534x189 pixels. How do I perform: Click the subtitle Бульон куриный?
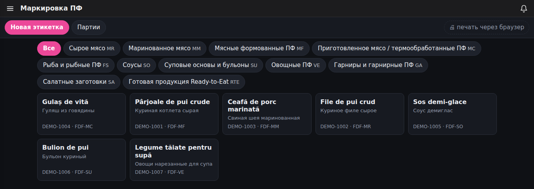[64, 157]
